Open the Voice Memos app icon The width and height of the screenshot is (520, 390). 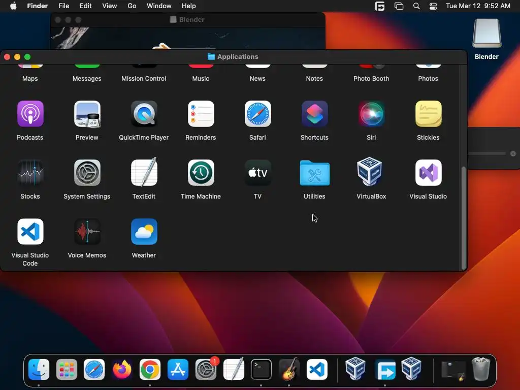(87, 232)
